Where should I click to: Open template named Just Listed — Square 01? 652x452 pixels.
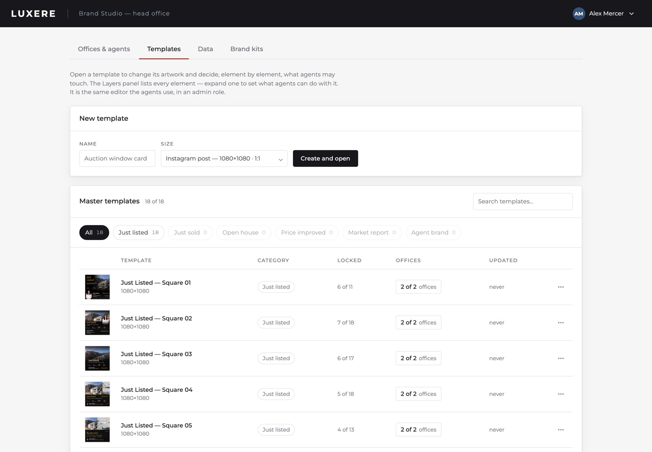click(156, 283)
